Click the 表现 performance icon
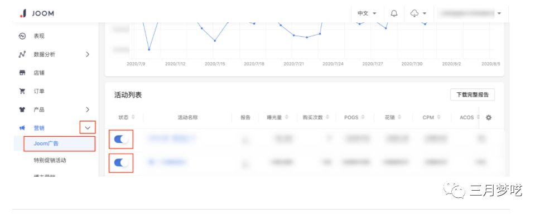Image resolution: width=540 pixels, height=214 pixels. point(22,36)
